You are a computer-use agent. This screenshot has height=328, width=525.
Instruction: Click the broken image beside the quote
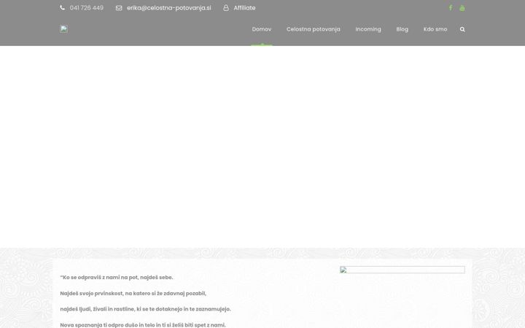pos(402,270)
